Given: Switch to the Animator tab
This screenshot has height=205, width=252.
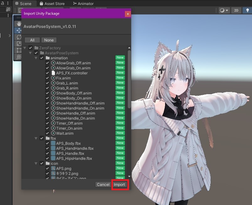Looking at the screenshot, I should (x=83, y=3).
